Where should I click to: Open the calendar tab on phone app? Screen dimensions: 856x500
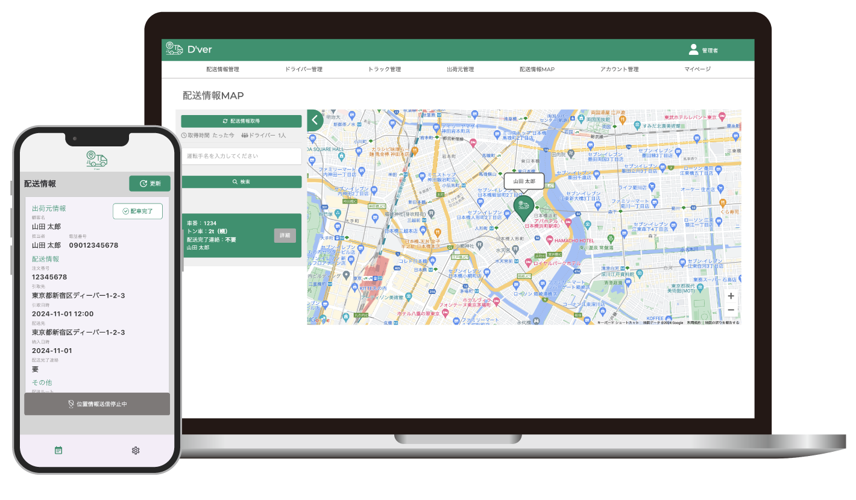58,451
